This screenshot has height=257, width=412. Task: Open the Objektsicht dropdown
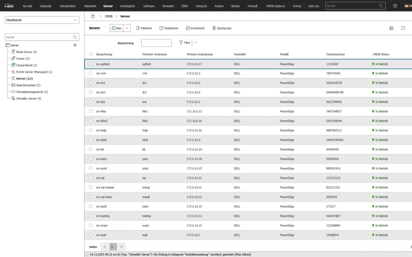click(42, 20)
